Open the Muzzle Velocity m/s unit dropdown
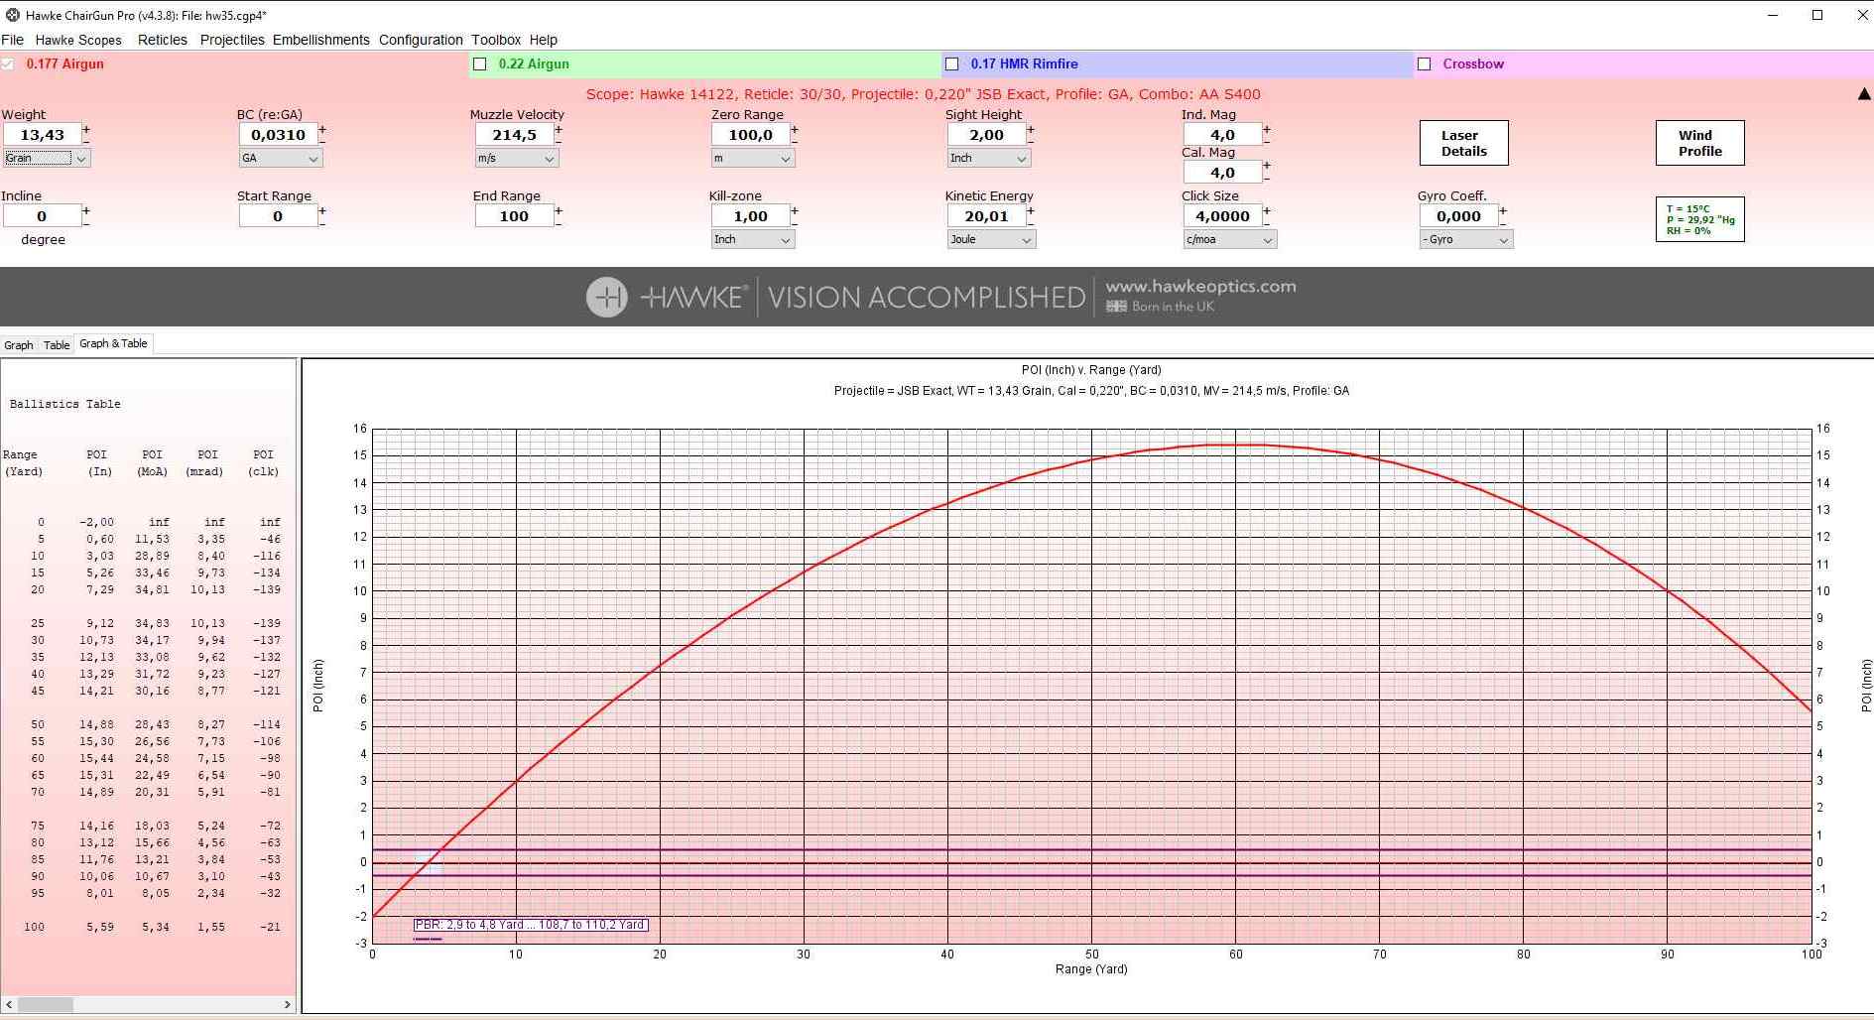 [516, 158]
